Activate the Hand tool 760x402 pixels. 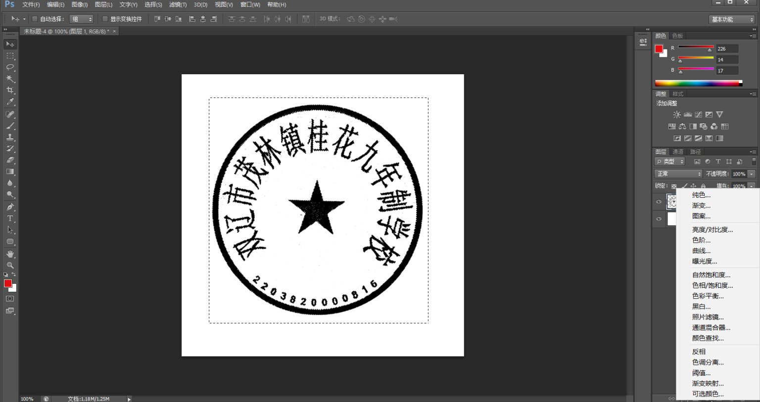[x=10, y=254]
